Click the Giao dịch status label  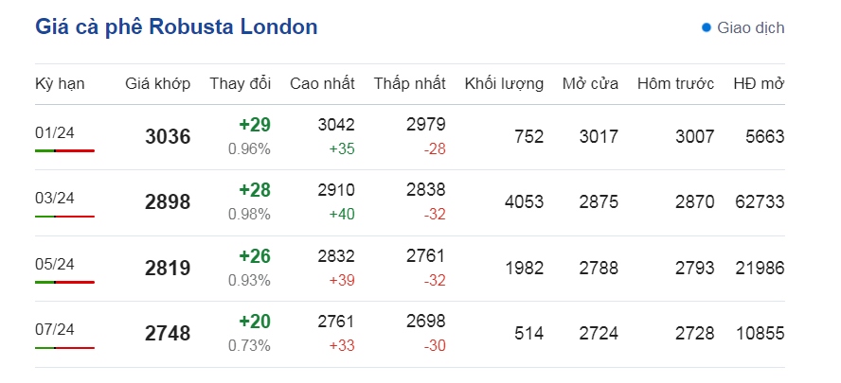751,27
